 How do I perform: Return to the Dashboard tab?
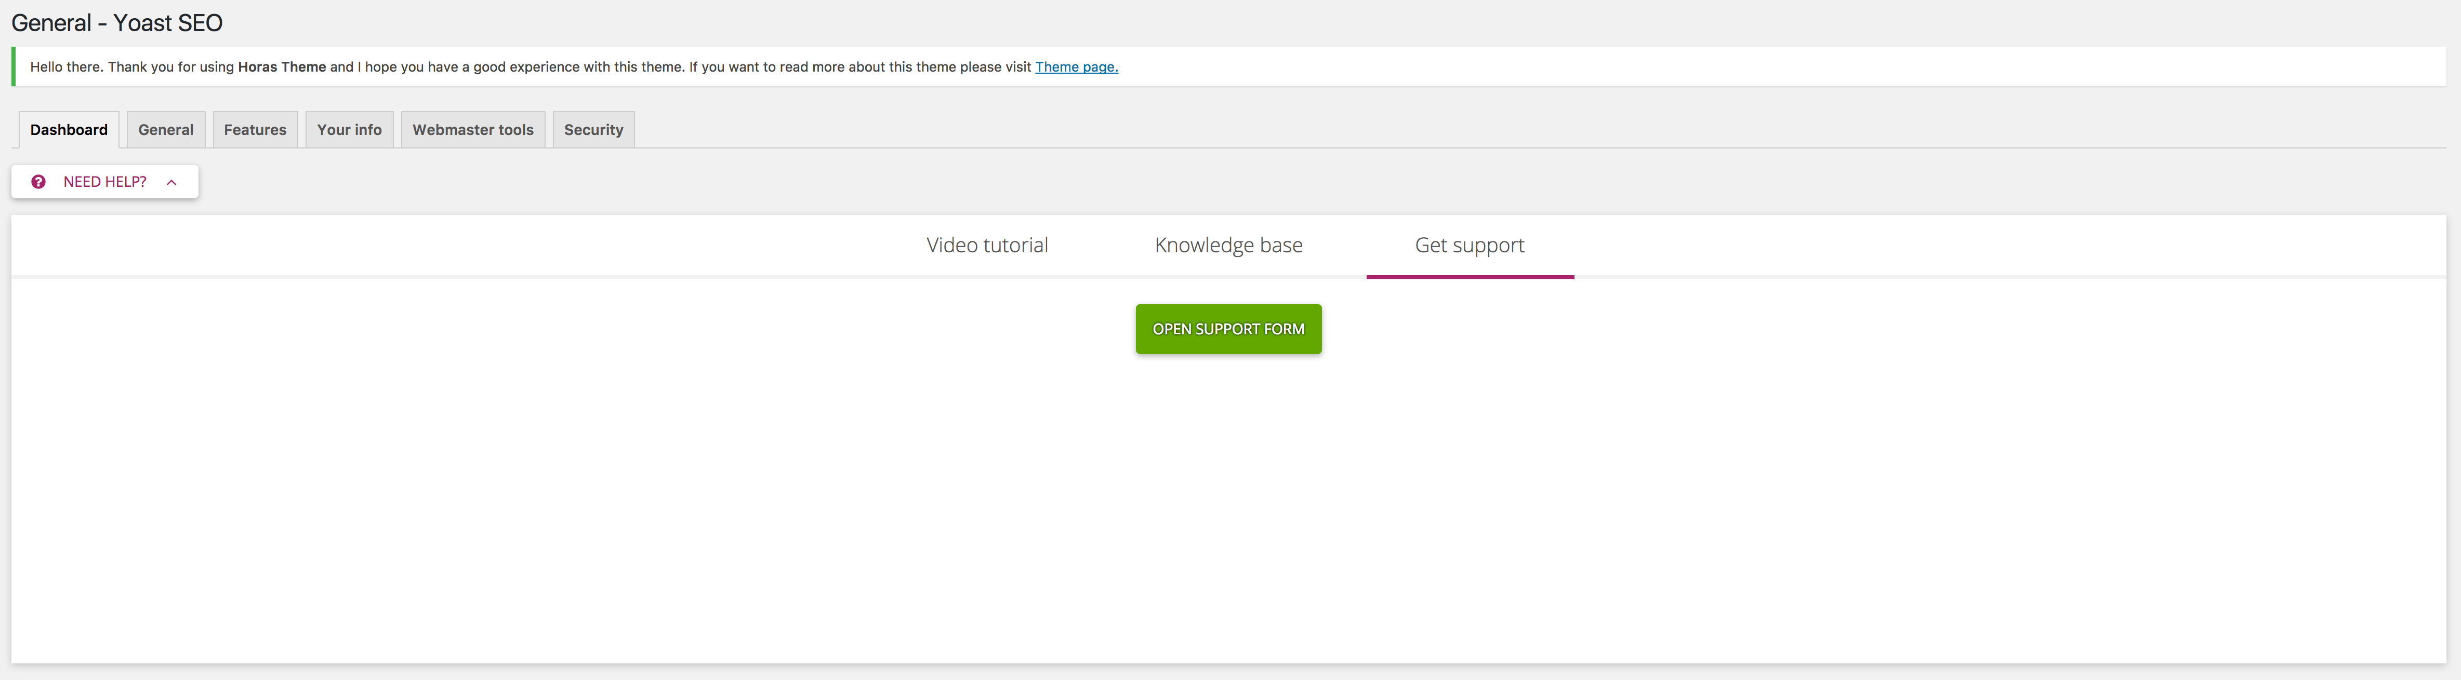click(x=68, y=129)
